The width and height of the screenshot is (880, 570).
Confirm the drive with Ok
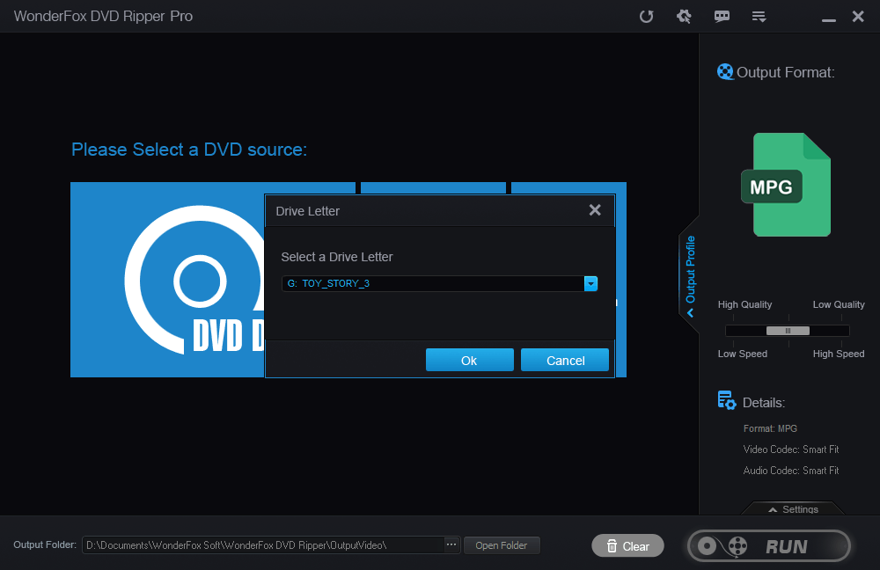pos(469,360)
